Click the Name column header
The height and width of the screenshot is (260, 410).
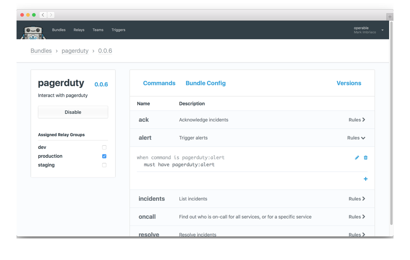tap(143, 104)
